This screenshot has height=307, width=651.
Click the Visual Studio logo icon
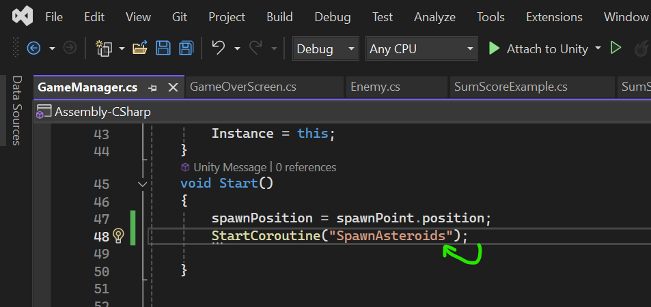click(23, 16)
